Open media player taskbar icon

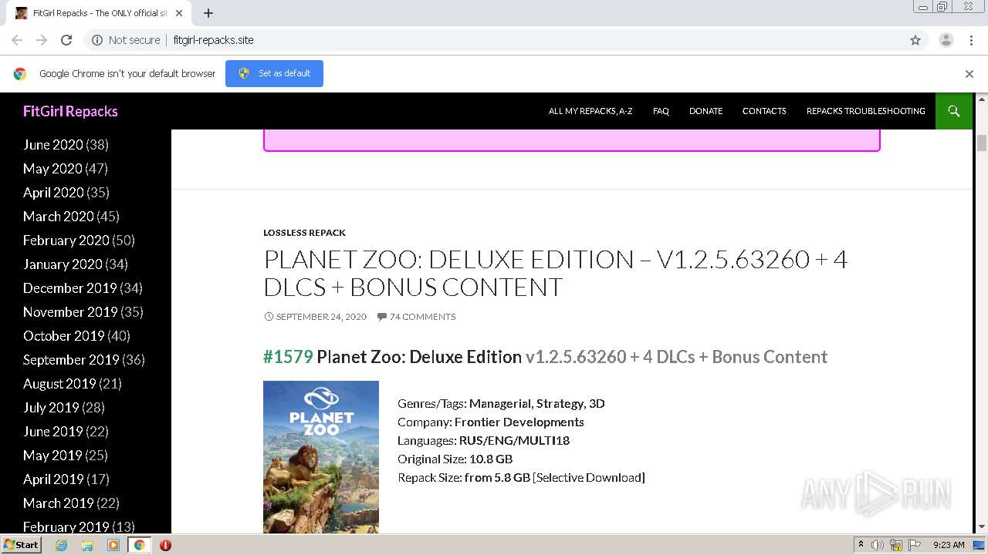[113, 545]
